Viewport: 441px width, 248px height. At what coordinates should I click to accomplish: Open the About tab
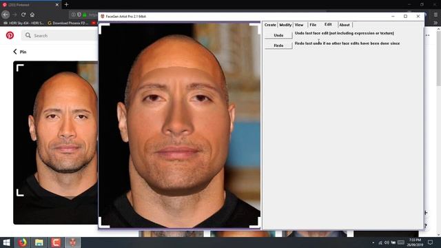coord(345,25)
